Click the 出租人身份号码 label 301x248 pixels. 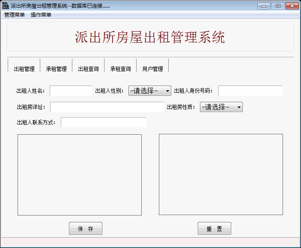193,91
